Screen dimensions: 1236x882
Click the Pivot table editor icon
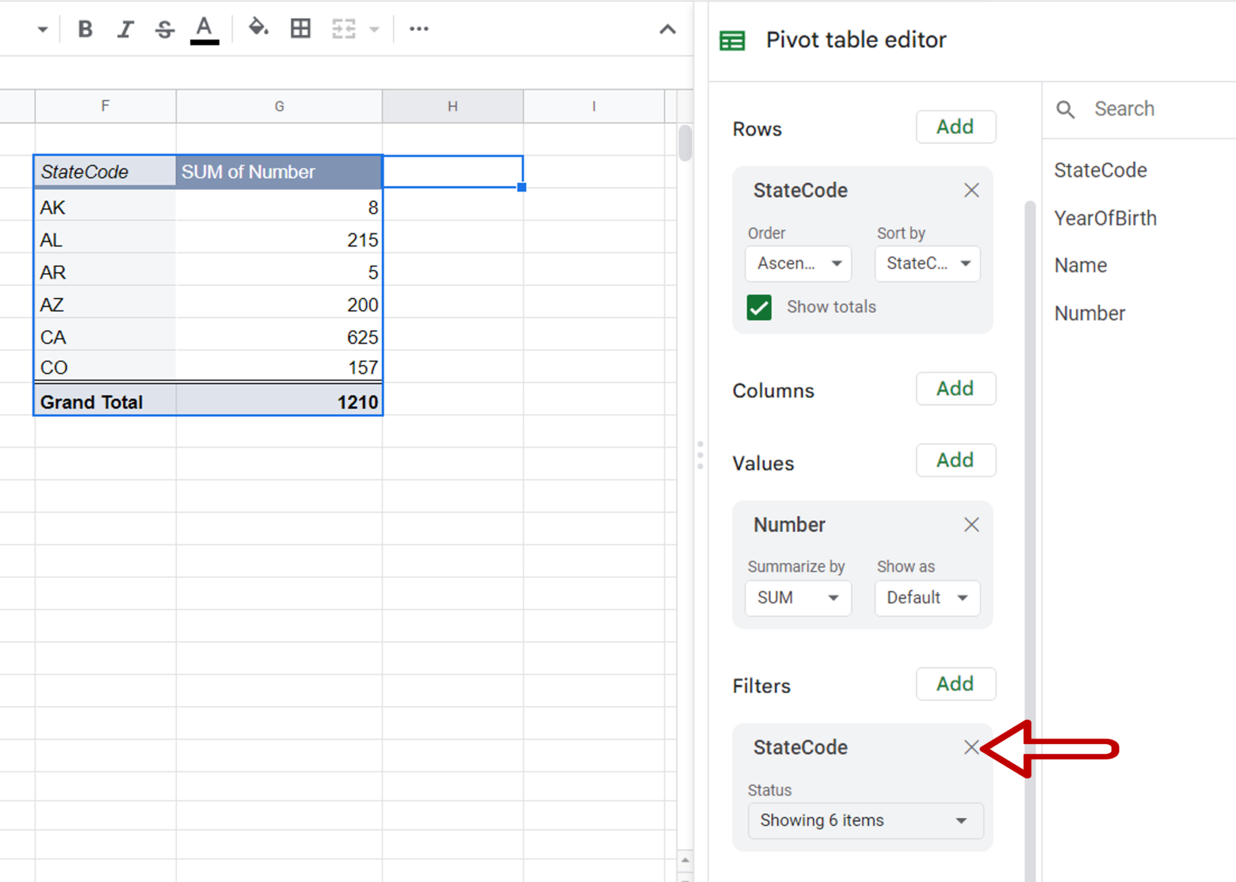(x=731, y=40)
